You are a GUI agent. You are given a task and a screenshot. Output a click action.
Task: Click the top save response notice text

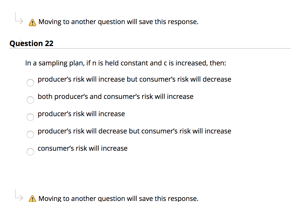click(x=118, y=22)
